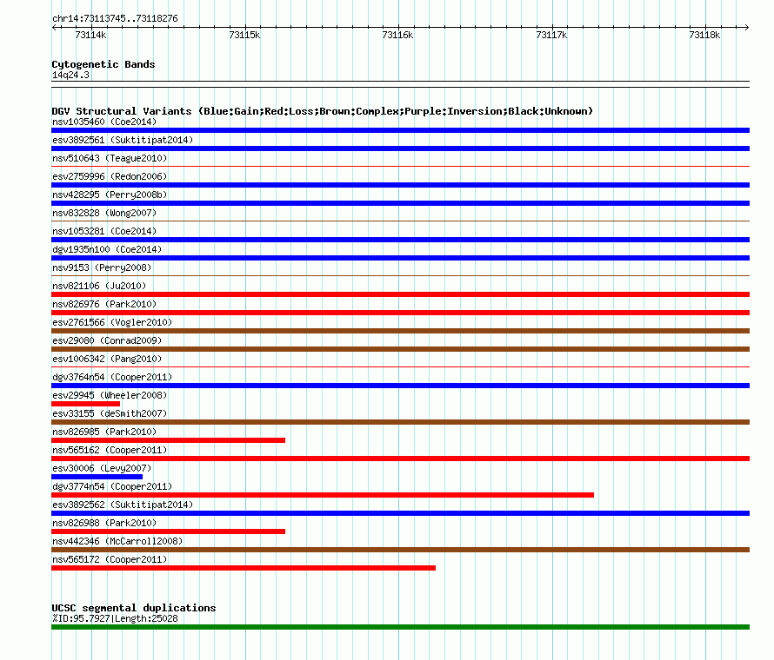Viewport: 774px width, 660px height.
Task: Select variant dgv3774n54 (Cooper2011) label
Action: pyautogui.click(x=112, y=486)
